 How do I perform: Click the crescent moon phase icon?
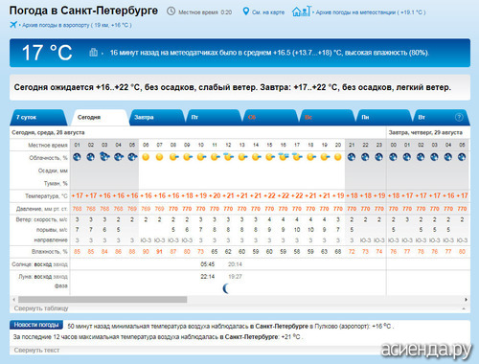coord(226,288)
